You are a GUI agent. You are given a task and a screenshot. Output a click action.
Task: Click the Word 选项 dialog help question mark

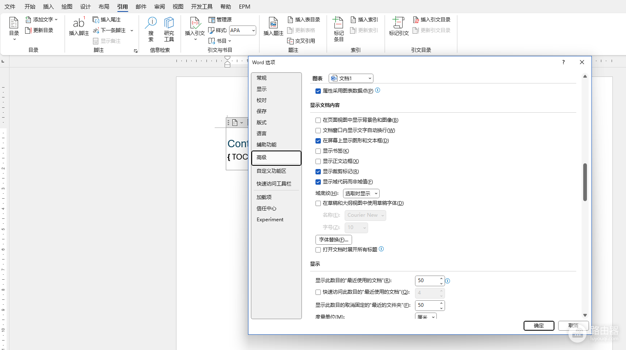tap(563, 62)
